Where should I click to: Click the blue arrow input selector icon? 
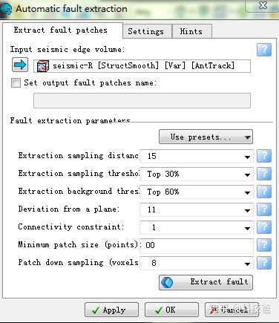(20, 65)
